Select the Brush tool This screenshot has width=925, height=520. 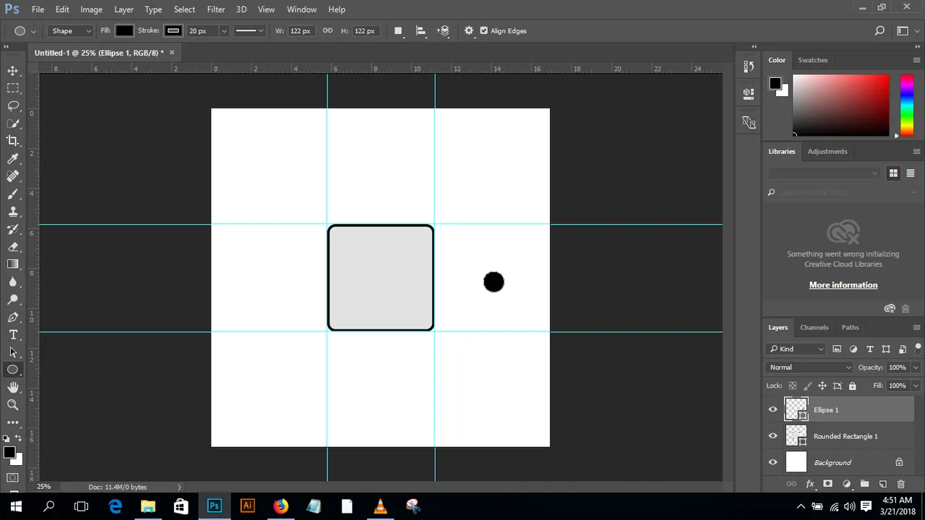coord(13,194)
